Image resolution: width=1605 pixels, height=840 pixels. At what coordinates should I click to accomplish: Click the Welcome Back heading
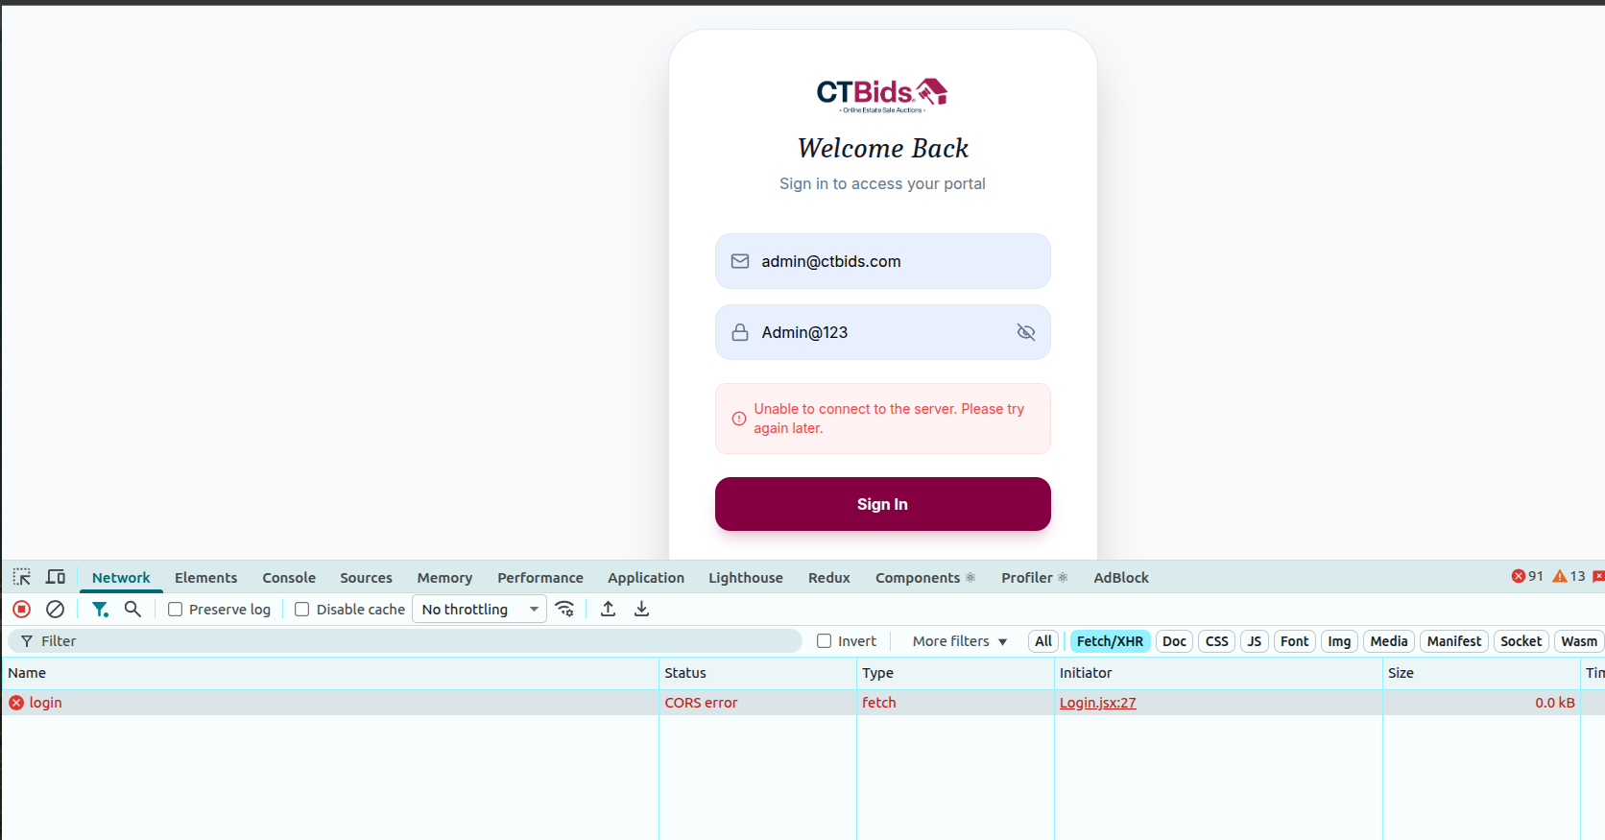point(882,148)
